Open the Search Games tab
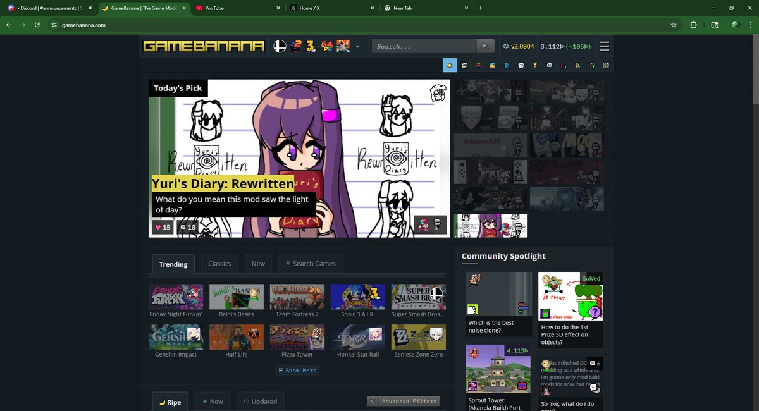759x411 pixels. (311, 264)
